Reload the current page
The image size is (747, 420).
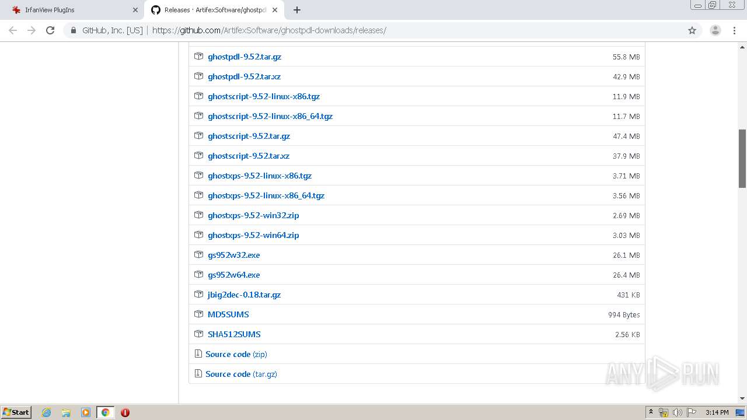click(x=50, y=30)
